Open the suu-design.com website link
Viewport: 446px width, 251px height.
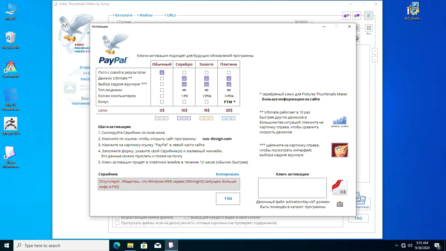tap(217, 139)
